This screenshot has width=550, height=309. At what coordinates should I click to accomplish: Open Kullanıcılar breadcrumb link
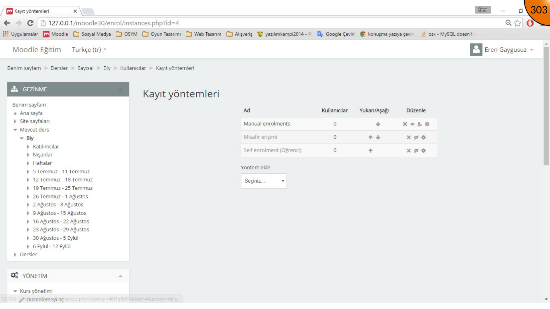click(x=133, y=68)
